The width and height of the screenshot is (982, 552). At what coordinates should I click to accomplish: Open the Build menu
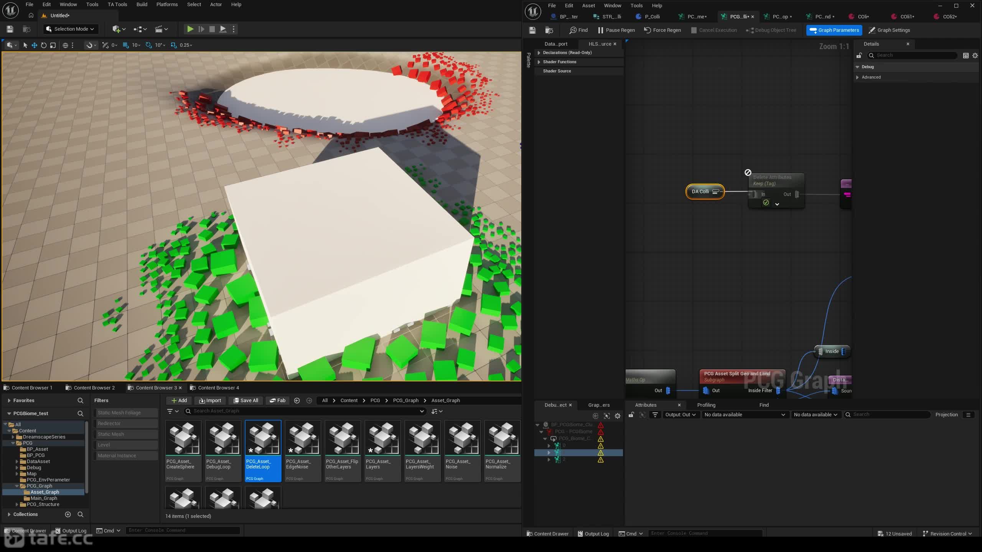[142, 5]
